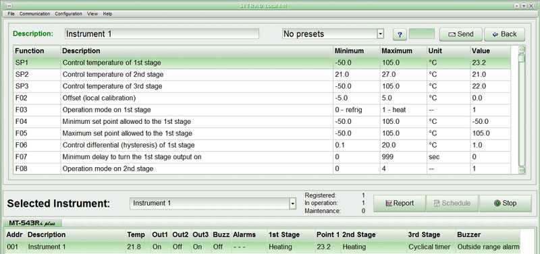This screenshot has height=254, width=540.
Task: Select the SP3 function row
Action: click(262, 86)
